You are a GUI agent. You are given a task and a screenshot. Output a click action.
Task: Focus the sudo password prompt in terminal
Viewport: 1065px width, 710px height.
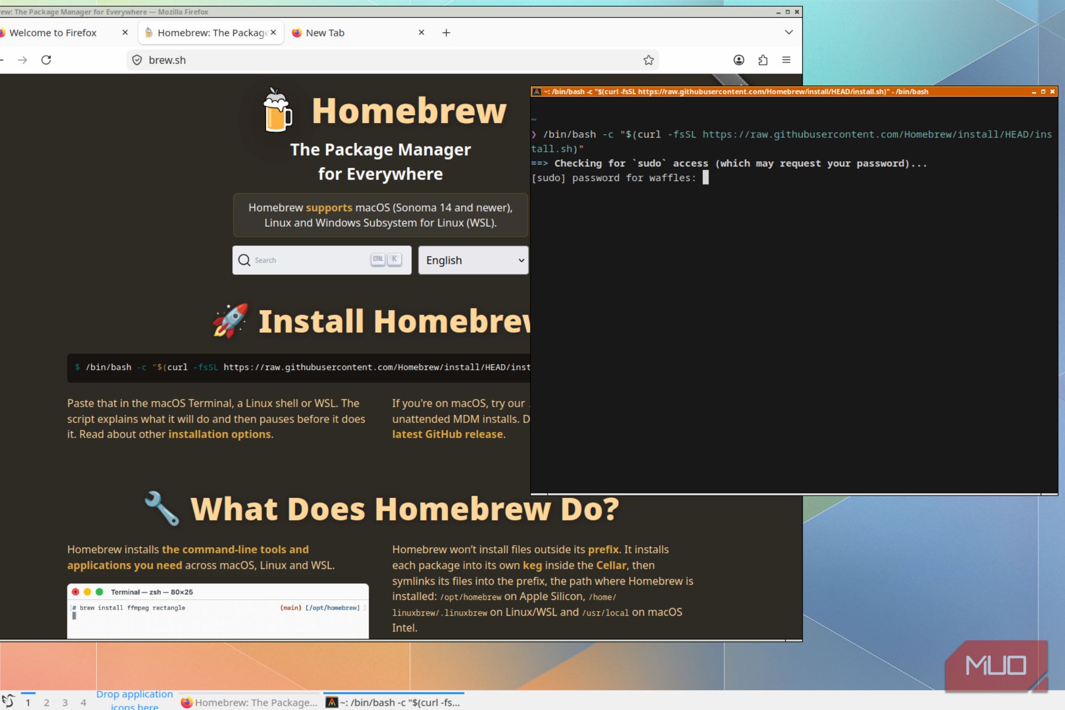[x=705, y=177]
